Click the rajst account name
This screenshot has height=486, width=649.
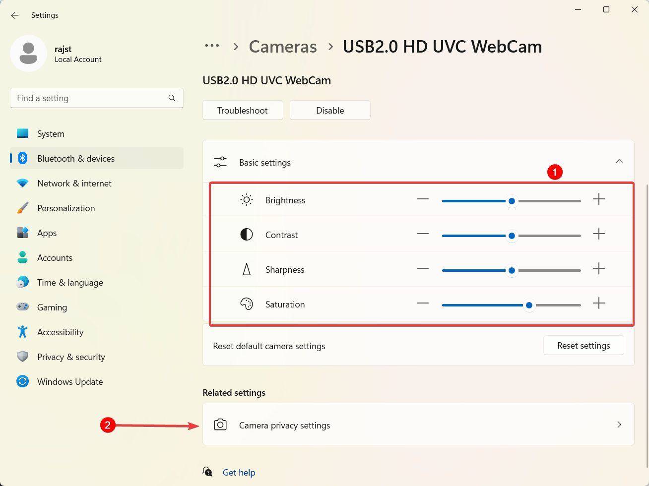63,49
